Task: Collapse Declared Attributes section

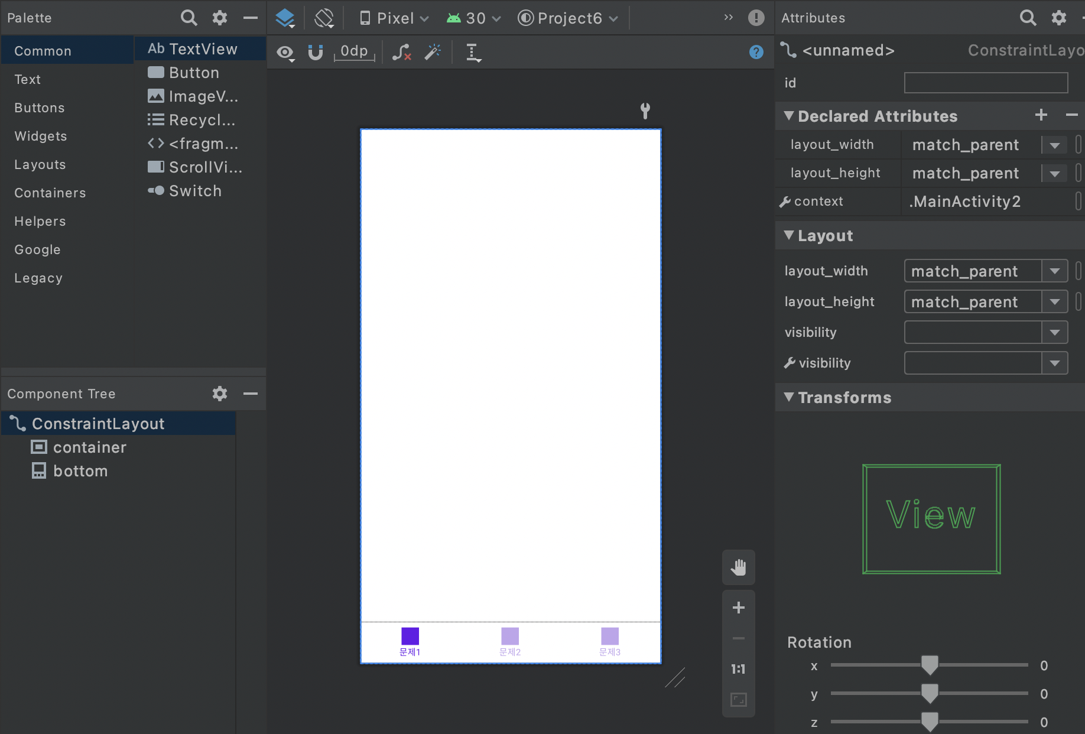Action: [789, 116]
